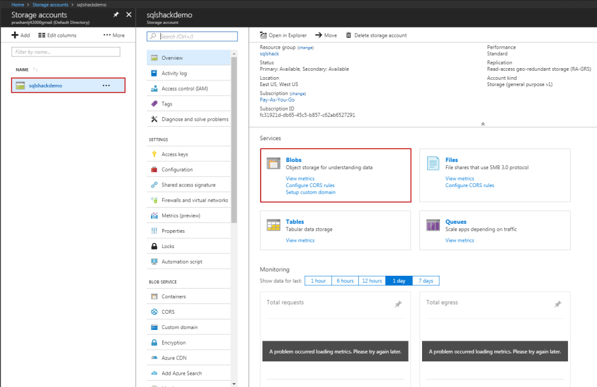
Task: Collapse the essentials section chevron
Action: click(x=482, y=123)
